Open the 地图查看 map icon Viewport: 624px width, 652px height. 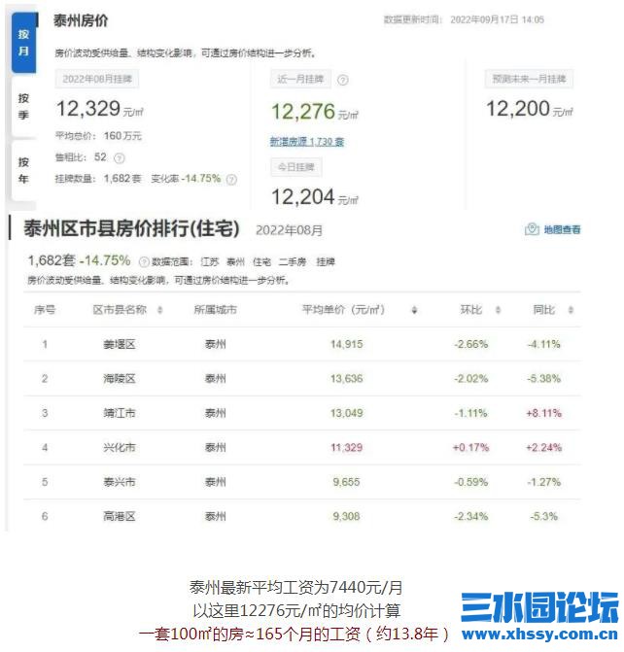[x=532, y=229]
